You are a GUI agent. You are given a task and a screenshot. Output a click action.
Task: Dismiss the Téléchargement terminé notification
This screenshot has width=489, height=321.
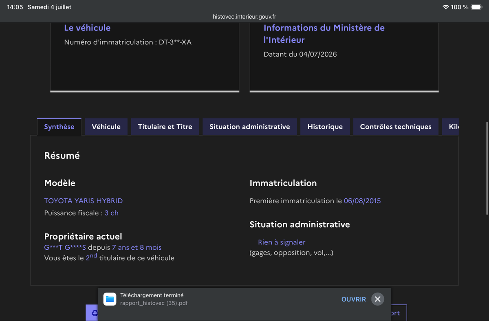click(x=378, y=299)
